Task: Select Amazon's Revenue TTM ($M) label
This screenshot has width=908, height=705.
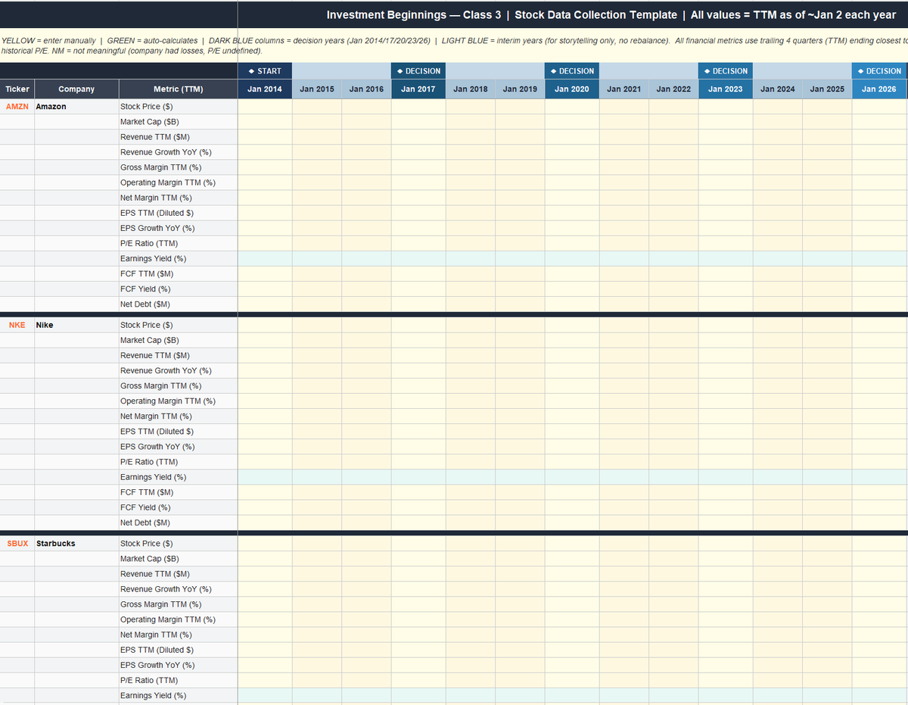Action: [x=178, y=137]
